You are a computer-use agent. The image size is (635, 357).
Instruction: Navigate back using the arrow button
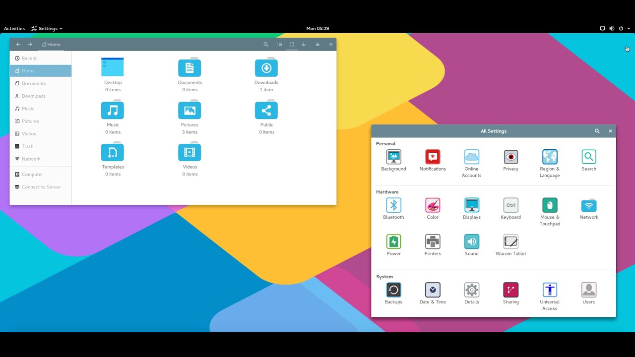18,44
